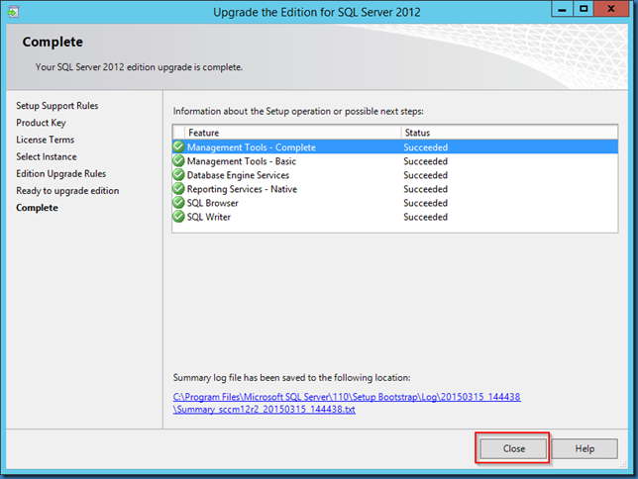638x479 pixels.
Task: Sort by the Feature column header
Action: point(292,133)
